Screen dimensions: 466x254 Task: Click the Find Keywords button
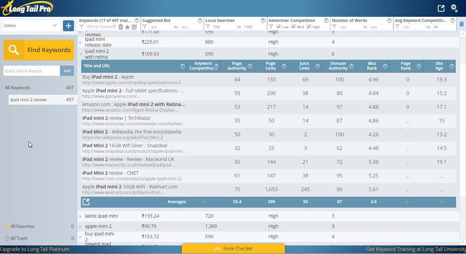tap(39, 50)
